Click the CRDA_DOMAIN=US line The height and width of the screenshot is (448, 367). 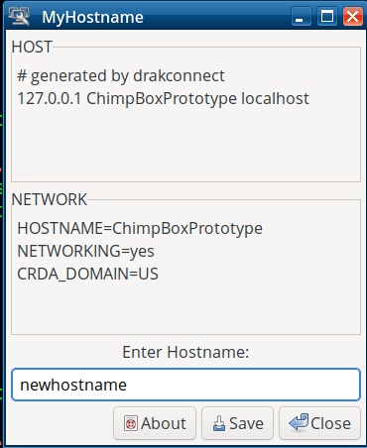pyautogui.click(x=87, y=274)
